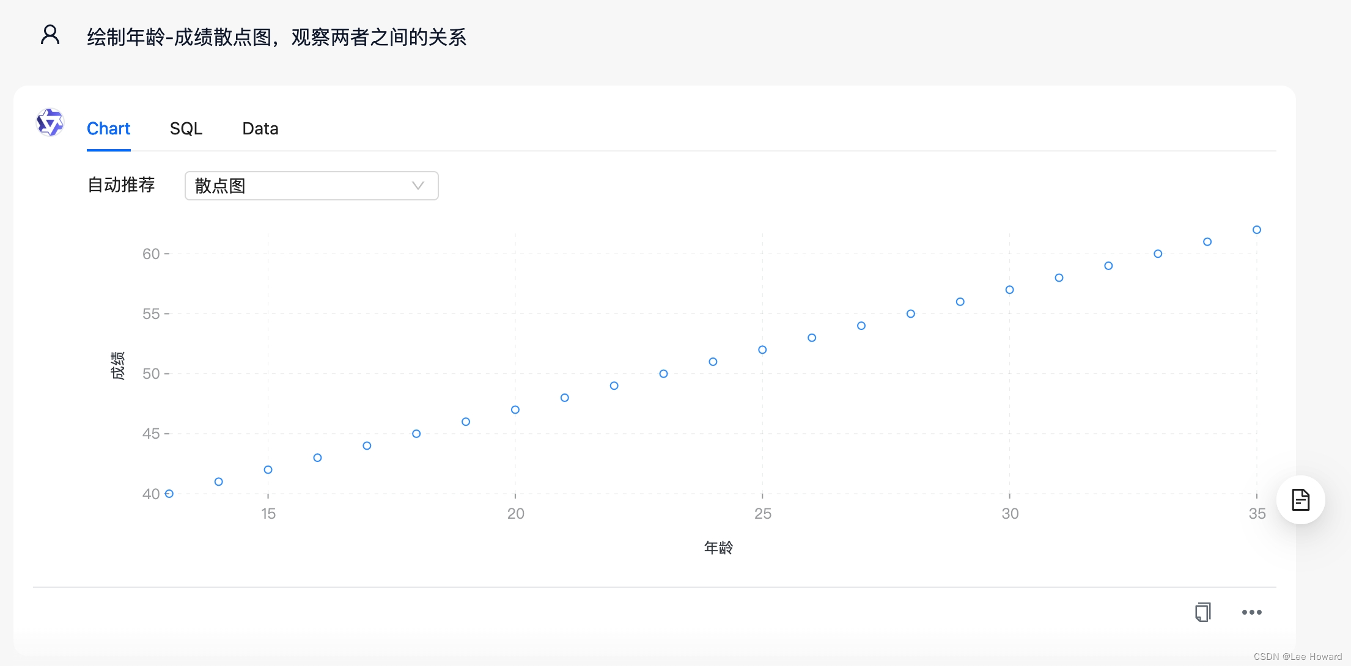Click the leftmost scatter point at score 40
The width and height of the screenshot is (1351, 666).
[169, 494]
